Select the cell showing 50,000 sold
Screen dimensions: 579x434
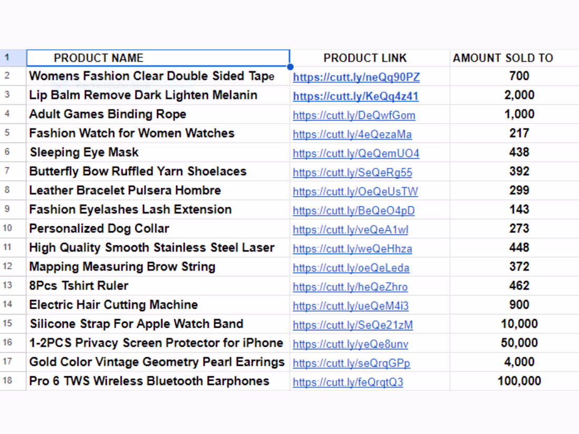pos(514,343)
